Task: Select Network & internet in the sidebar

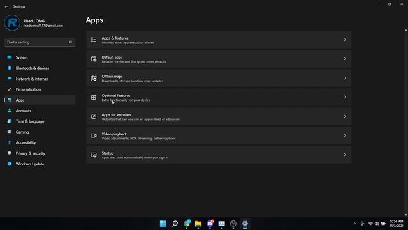Action: click(x=40, y=79)
